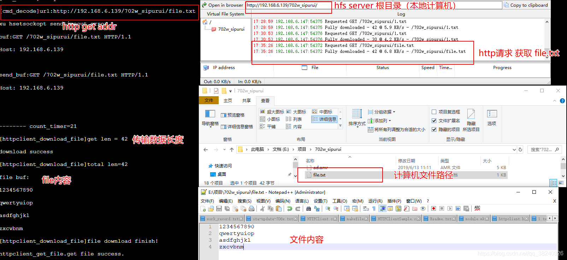Screen dimensions: 567x260
Task: Open the 插件(P) menu in Notepad++
Action: (x=394, y=201)
